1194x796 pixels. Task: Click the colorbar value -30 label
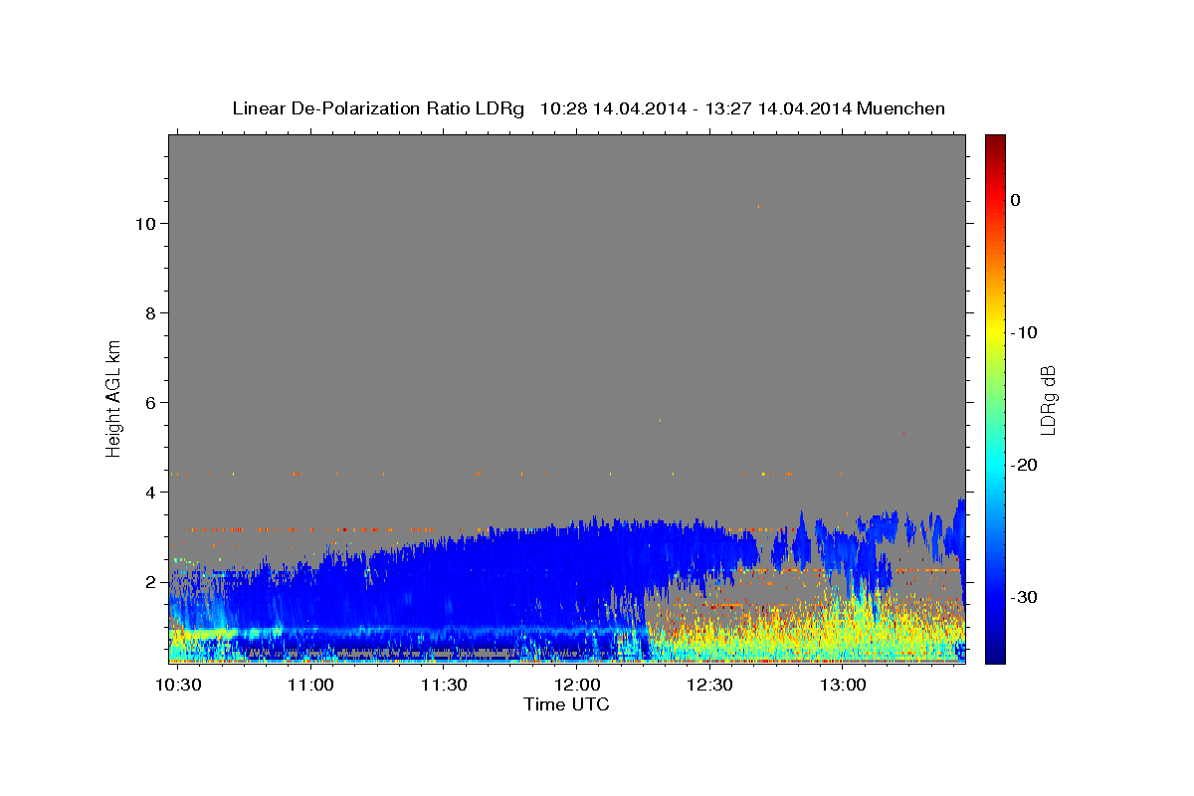pyautogui.click(x=1023, y=597)
